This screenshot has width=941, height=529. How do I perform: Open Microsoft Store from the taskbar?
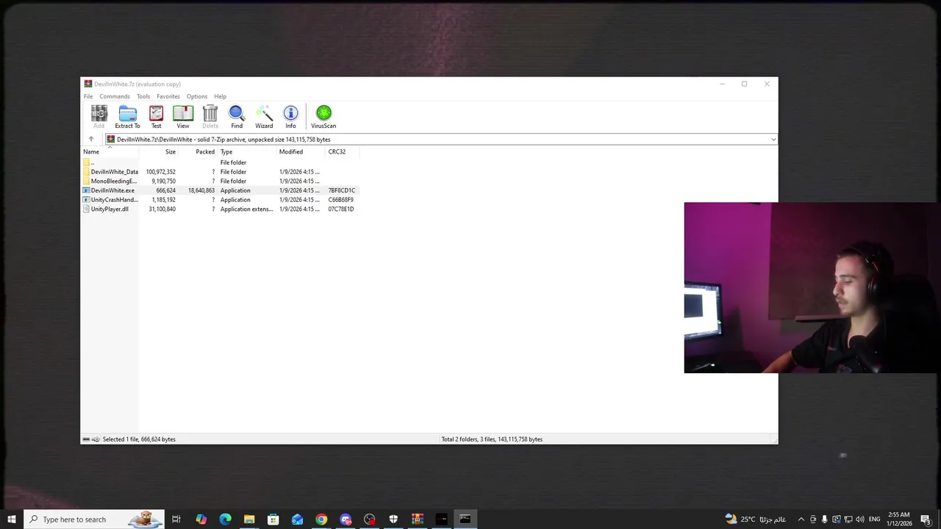pos(273,519)
